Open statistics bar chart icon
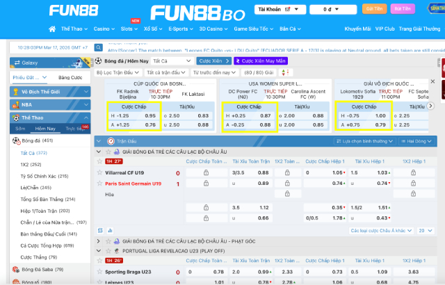The width and height of the screenshot is (445, 285). 110,231
